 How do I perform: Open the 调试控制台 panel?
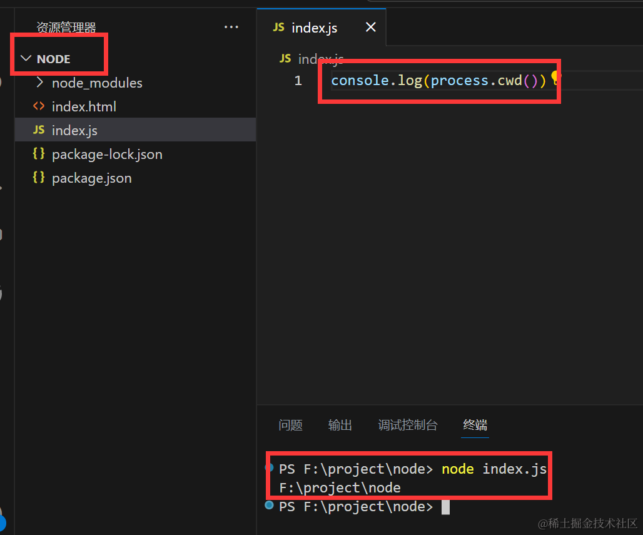click(407, 425)
